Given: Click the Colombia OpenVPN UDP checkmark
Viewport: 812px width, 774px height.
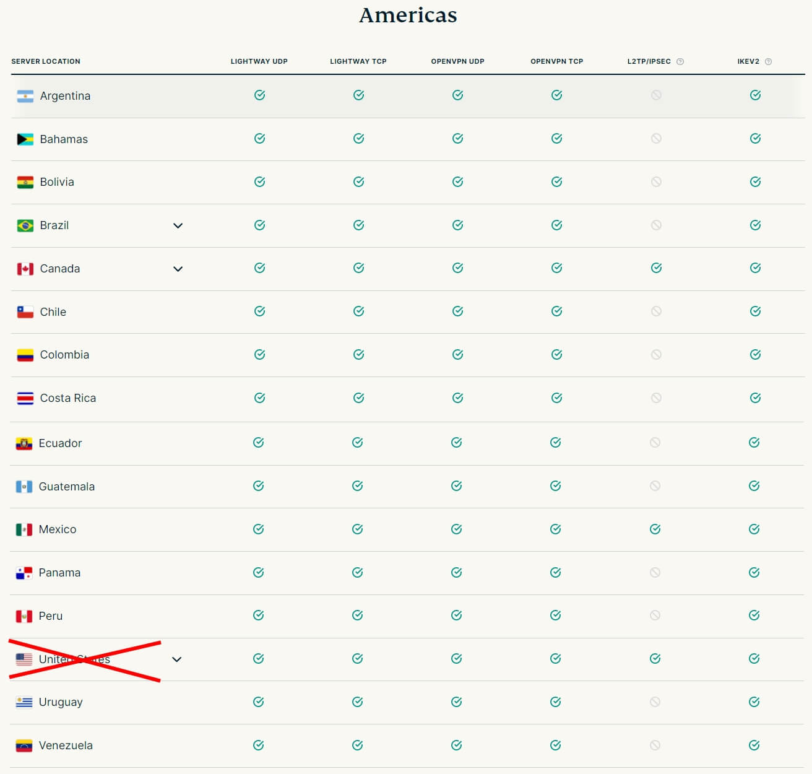Looking at the screenshot, I should click(457, 355).
